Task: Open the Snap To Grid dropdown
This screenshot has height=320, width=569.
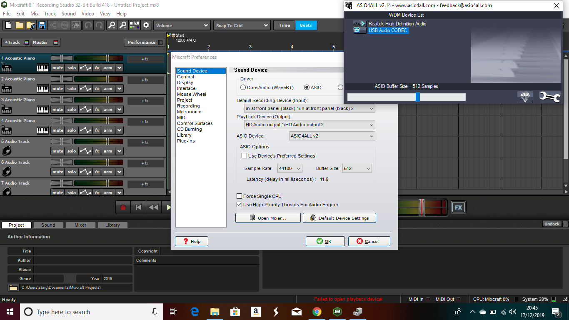Action: tap(242, 25)
